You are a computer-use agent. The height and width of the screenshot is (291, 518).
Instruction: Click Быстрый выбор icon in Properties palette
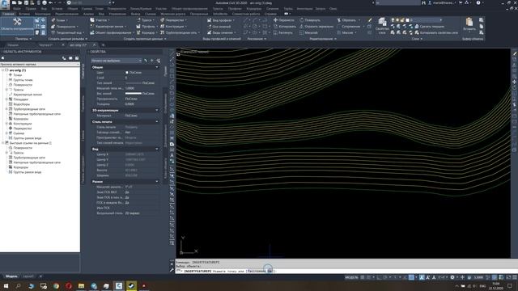[159, 61]
